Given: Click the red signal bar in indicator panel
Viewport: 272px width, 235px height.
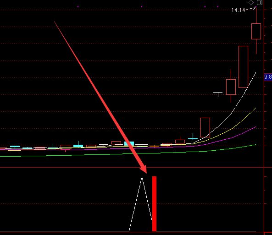Looking at the screenshot, I should [x=154, y=204].
